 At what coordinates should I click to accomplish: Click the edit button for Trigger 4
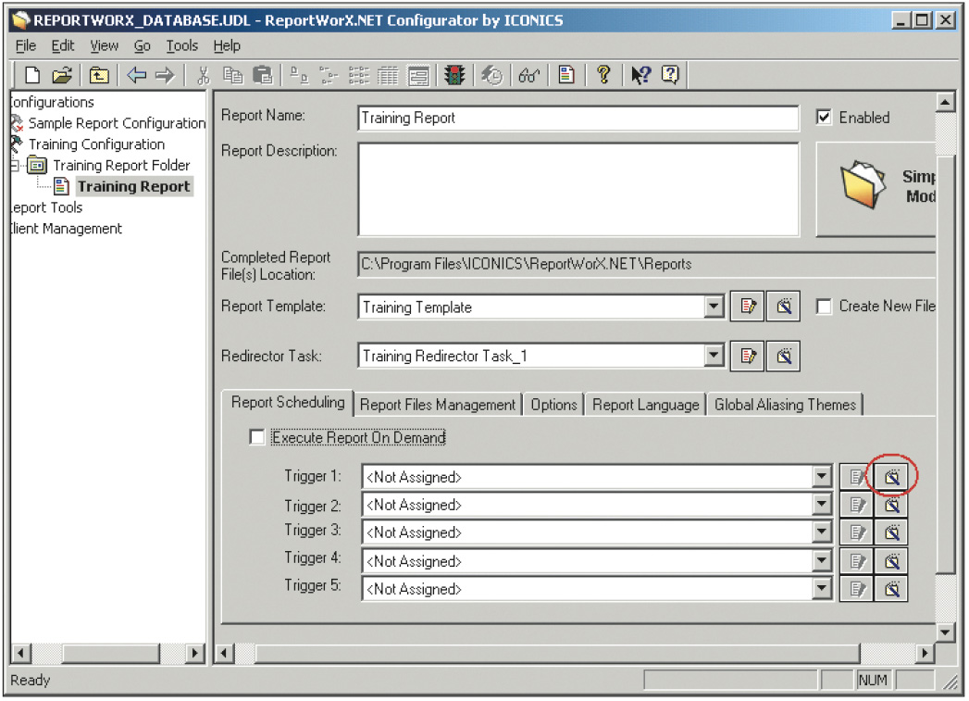point(856,561)
